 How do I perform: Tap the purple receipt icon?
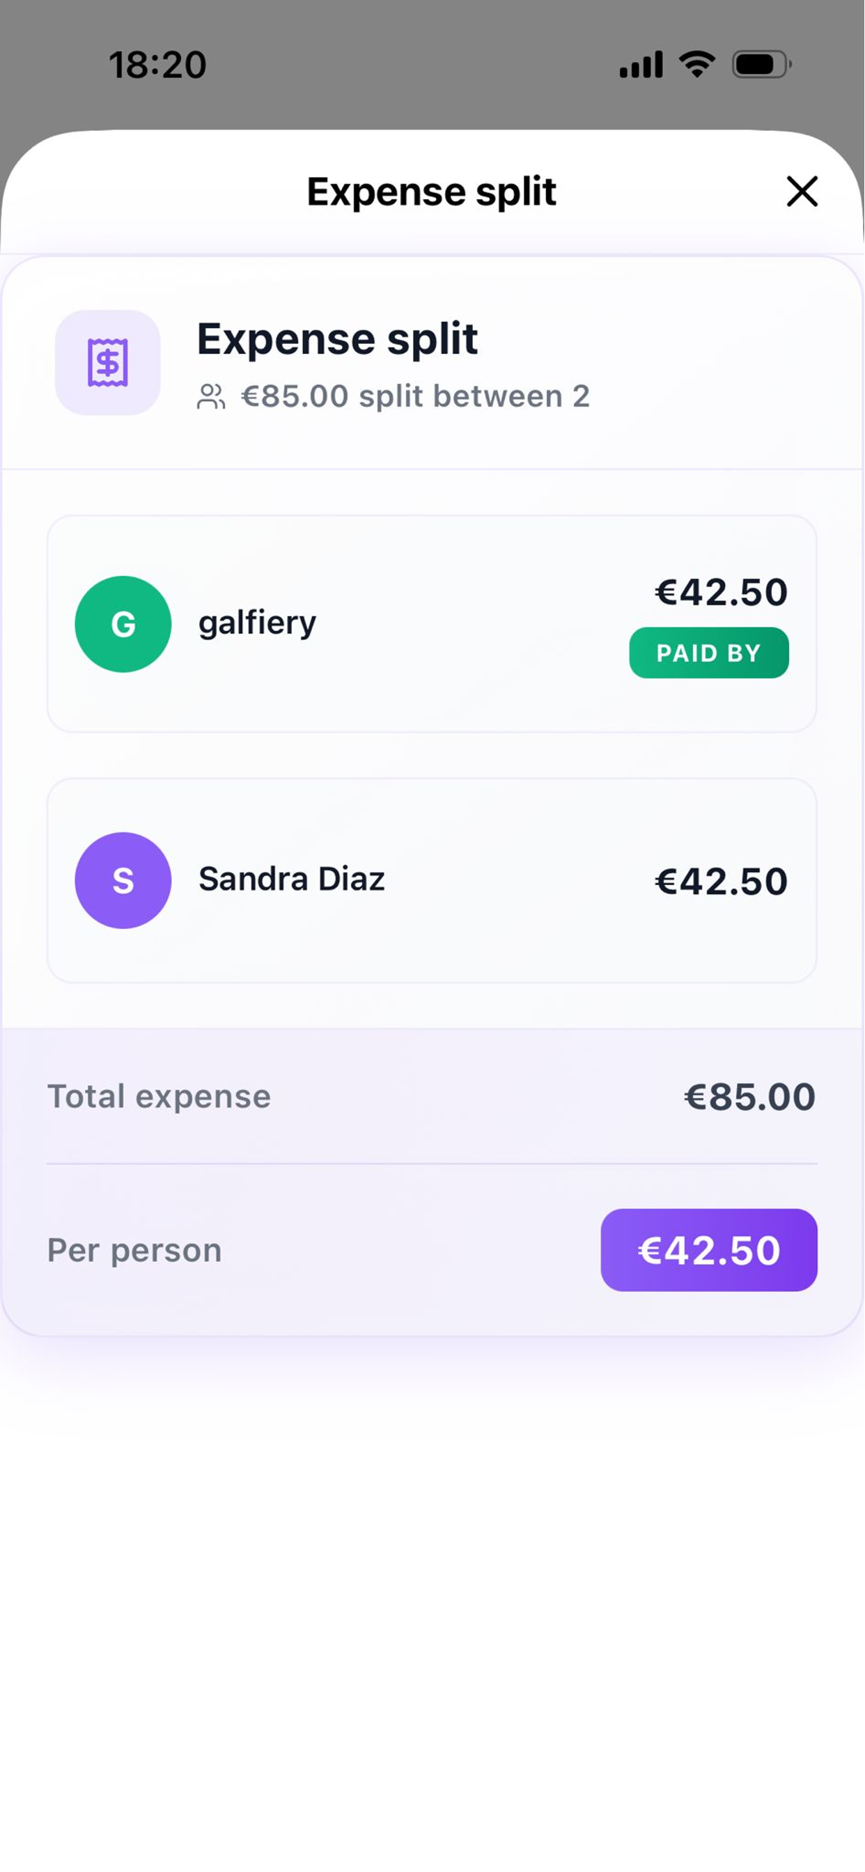107,363
